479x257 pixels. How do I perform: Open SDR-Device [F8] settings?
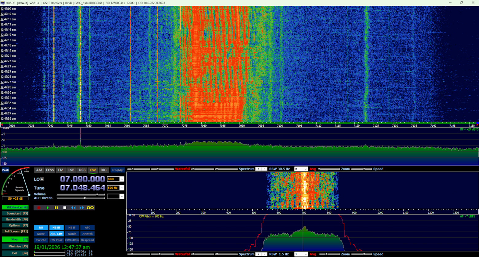(x=15, y=208)
